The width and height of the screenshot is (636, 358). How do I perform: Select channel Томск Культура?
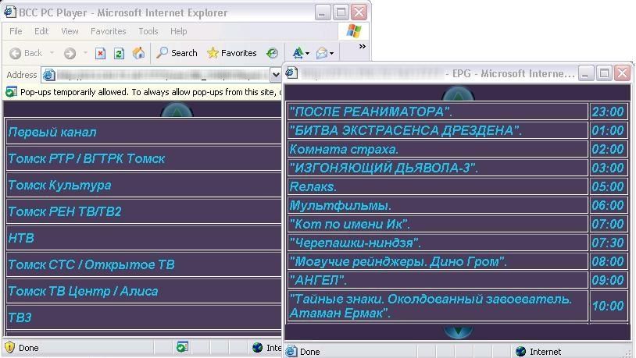pos(144,185)
